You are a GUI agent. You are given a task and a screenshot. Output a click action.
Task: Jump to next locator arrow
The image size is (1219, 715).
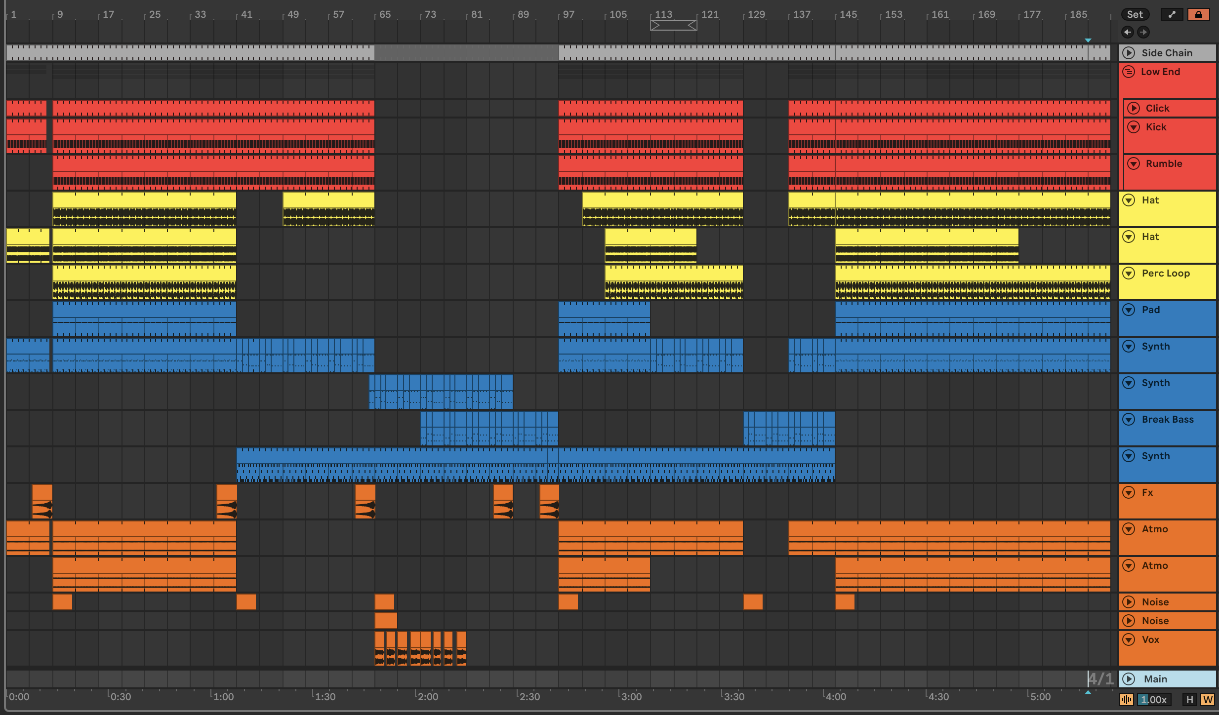tap(1143, 32)
